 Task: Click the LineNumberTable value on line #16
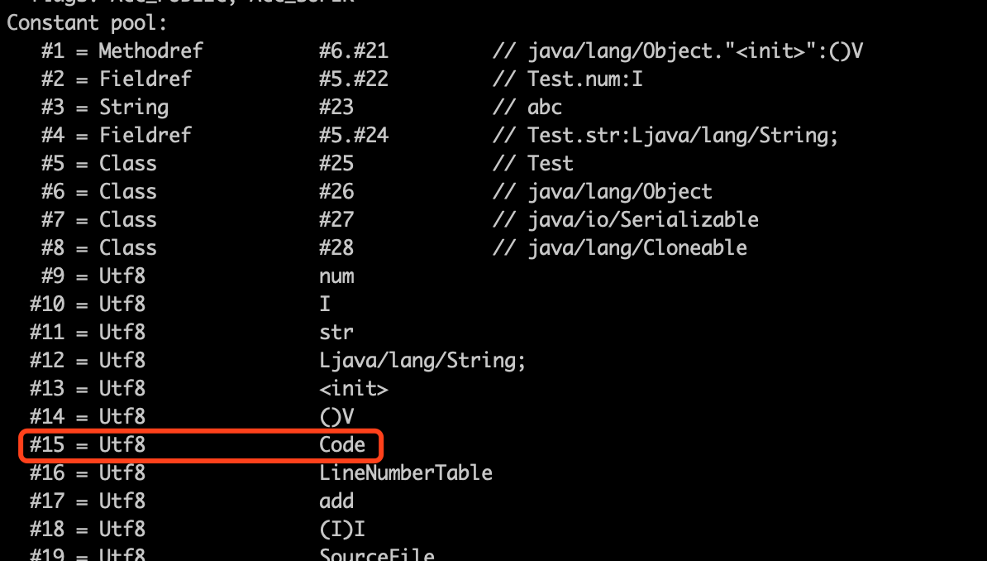(x=406, y=472)
